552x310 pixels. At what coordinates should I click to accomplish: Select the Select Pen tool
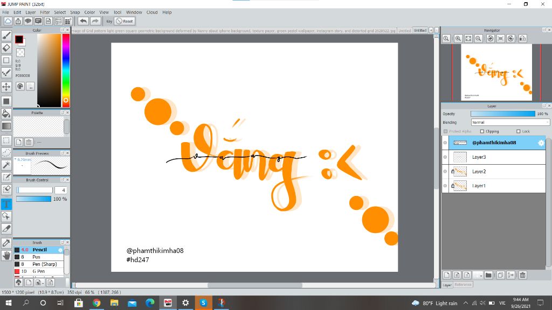[x=6, y=178]
